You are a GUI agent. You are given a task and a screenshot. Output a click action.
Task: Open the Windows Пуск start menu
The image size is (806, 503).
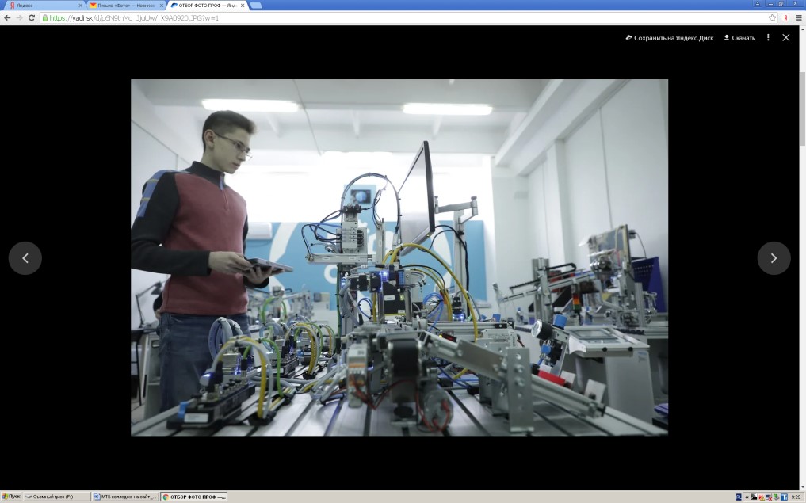coord(11,497)
